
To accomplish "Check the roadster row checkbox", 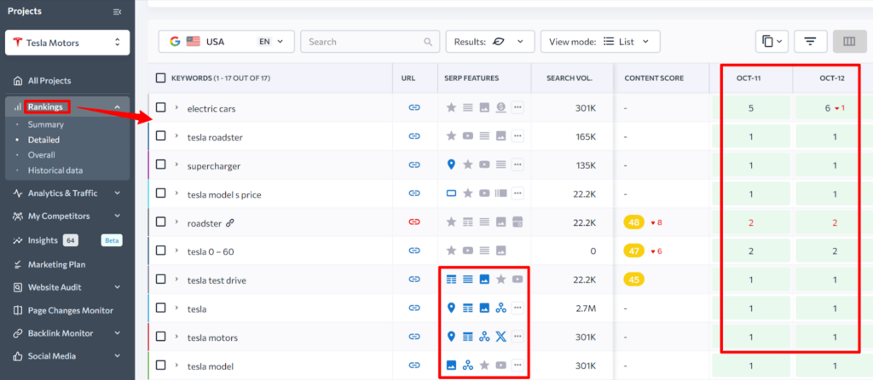I will click(161, 222).
